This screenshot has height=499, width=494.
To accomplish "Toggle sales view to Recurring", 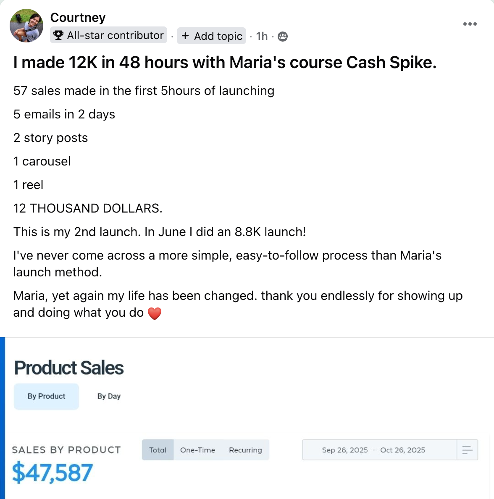I will 245,450.
